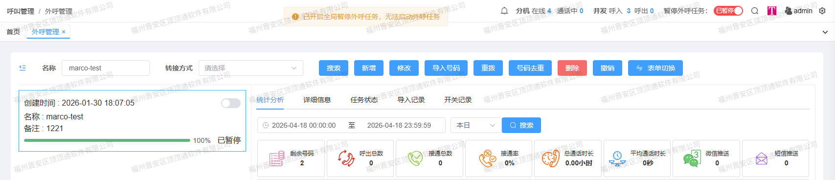Click the marco-test progress bar
The image size is (835, 180).
click(x=107, y=140)
